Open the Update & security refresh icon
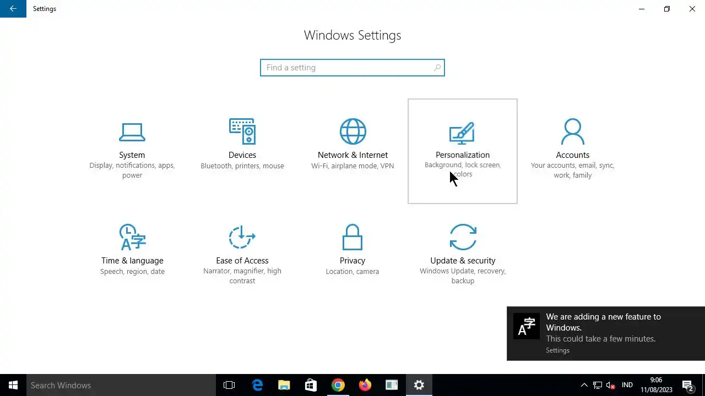This screenshot has height=396, width=705. (463, 237)
